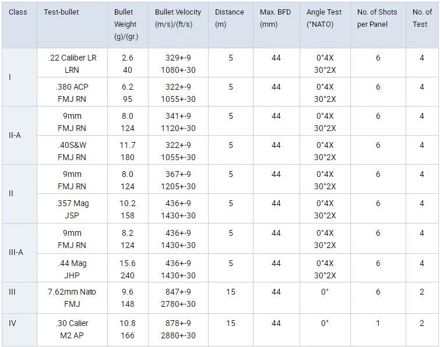The image size is (440, 347).
Task: Click the Angle Test column header
Action: (x=324, y=18)
